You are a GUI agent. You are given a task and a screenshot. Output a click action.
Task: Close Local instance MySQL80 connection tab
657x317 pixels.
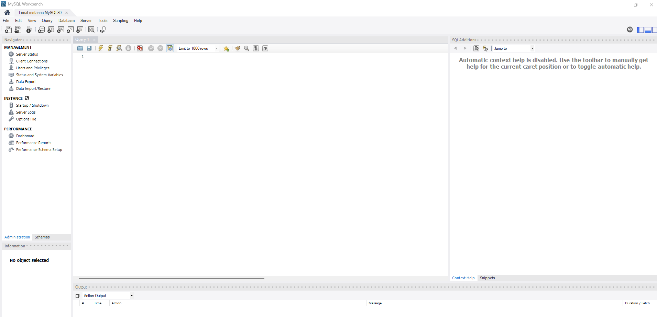(x=66, y=13)
